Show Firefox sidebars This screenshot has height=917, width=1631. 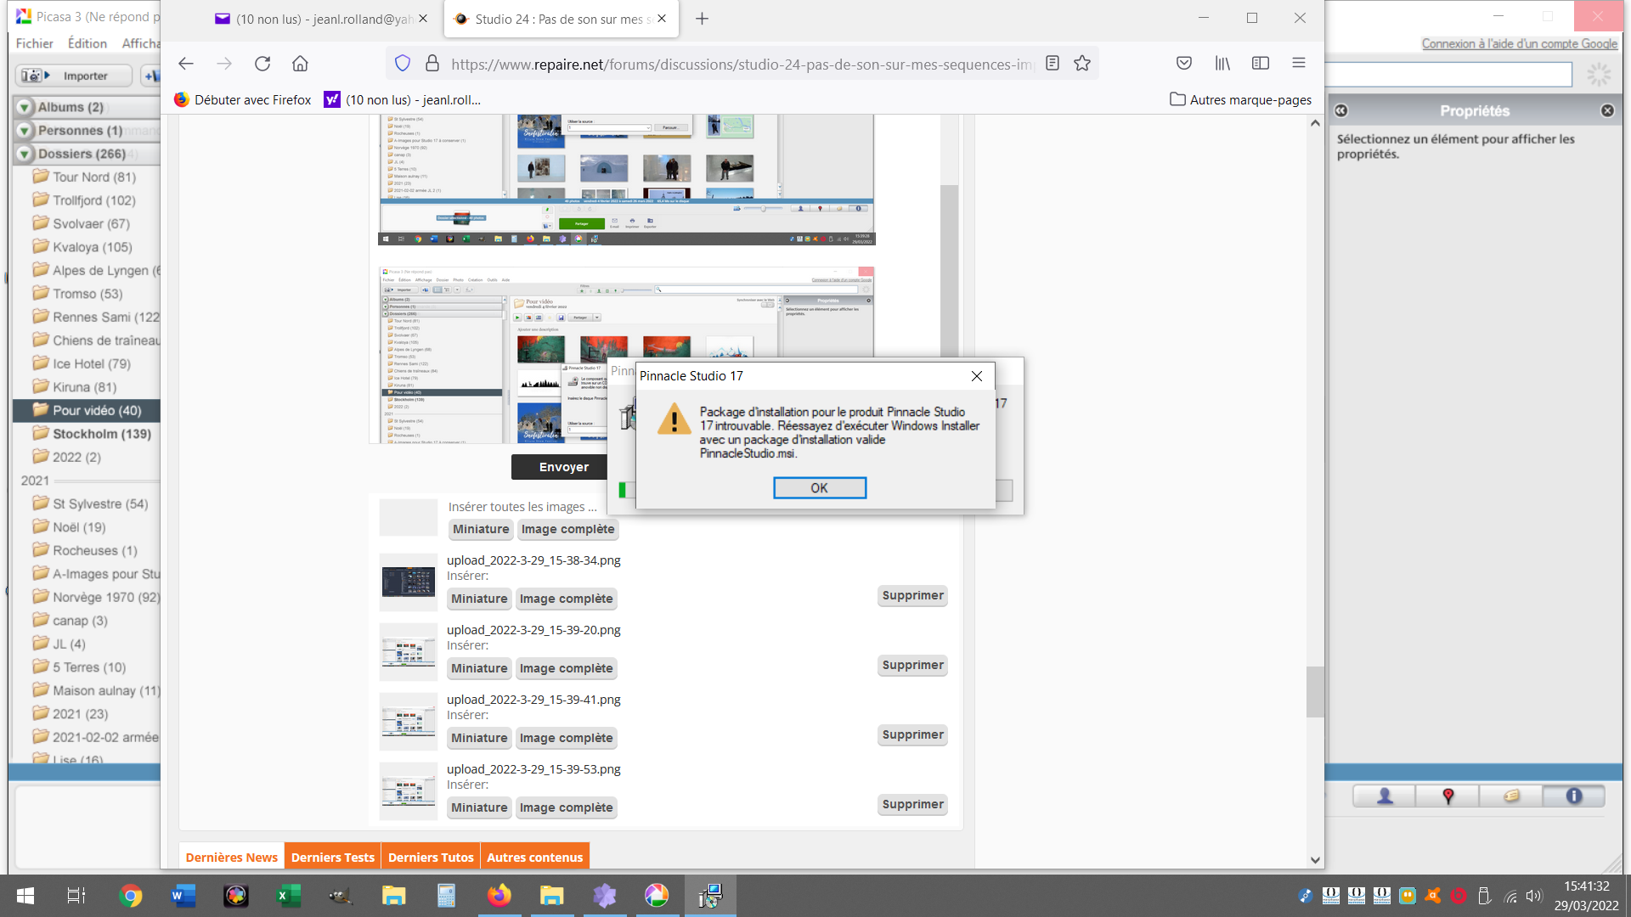1261,63
